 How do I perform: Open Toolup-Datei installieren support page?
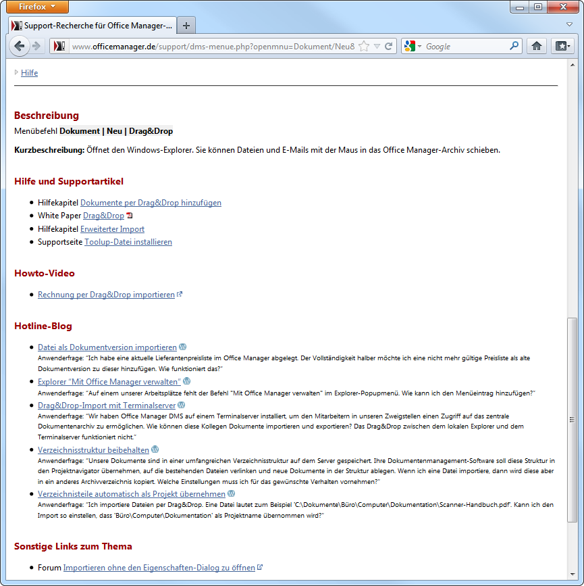(128, 242)
